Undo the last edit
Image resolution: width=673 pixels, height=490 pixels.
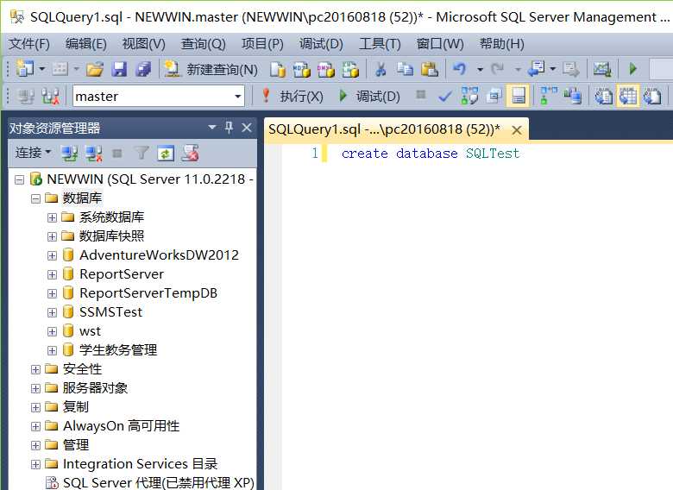coord(460,69)
